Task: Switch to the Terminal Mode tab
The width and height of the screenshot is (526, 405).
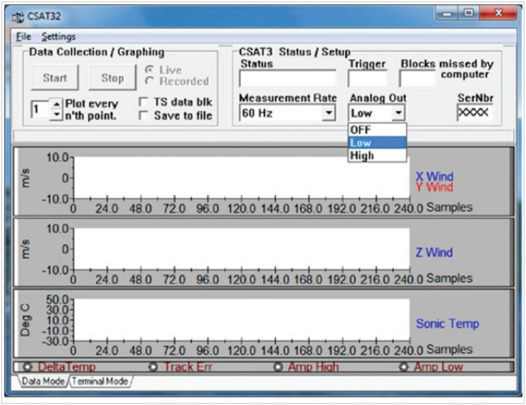Action: click(100, 381)
